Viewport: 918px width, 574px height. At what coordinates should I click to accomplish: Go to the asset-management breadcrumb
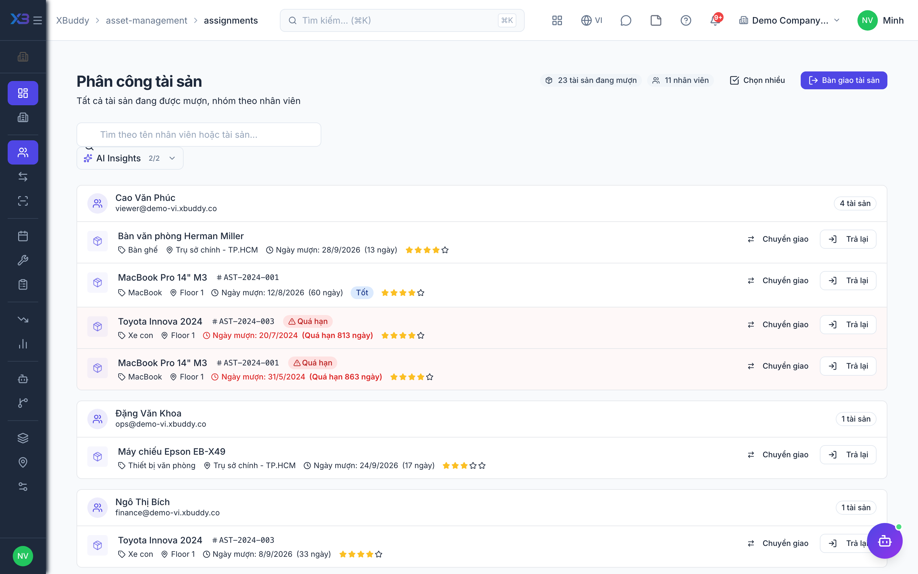[146, 20]
